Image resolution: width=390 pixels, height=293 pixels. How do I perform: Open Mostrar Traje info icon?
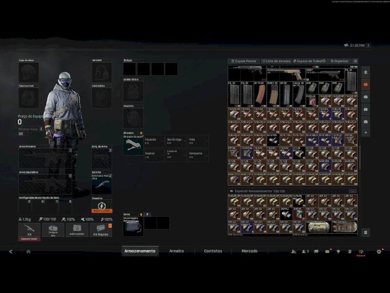pyautogui.click(x=41, y=129)
